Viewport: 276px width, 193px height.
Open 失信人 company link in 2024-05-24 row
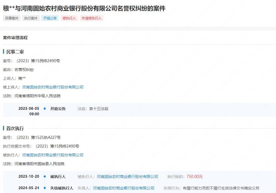tap(124, 188)
